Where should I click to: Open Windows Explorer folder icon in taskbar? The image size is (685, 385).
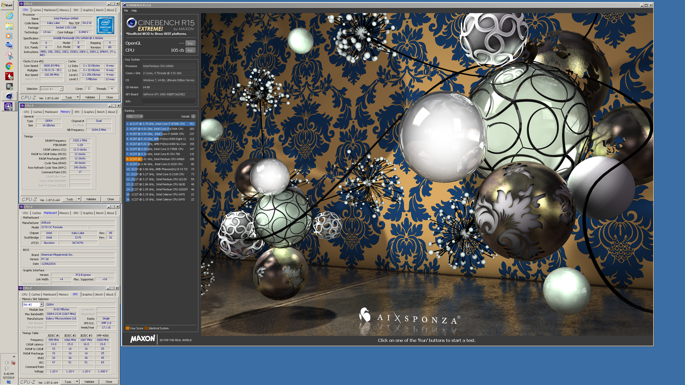(x=9, y=26)
